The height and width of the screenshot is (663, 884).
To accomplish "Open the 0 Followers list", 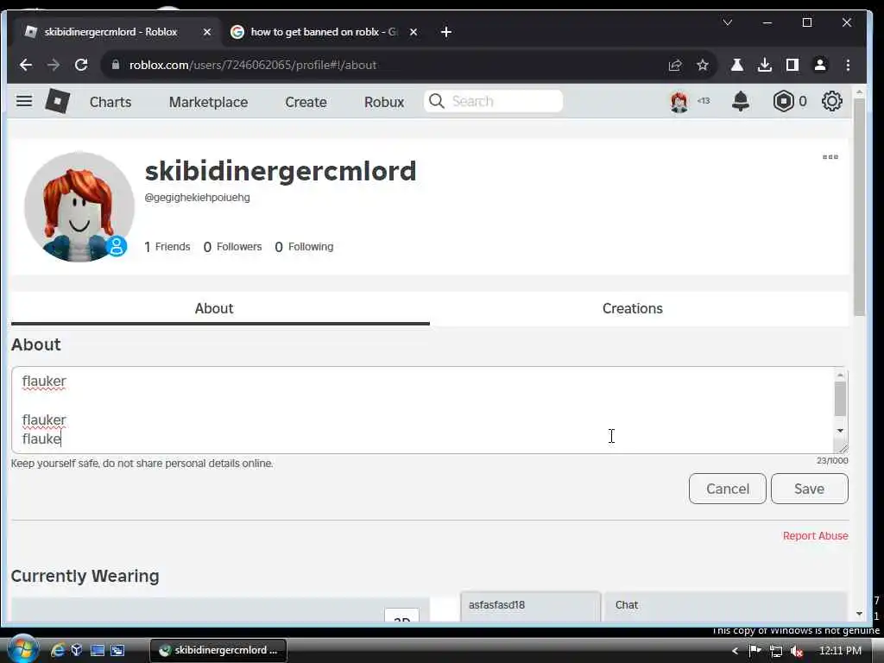I will click(232, 247).
